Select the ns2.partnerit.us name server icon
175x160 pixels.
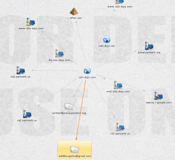[21, 70]
